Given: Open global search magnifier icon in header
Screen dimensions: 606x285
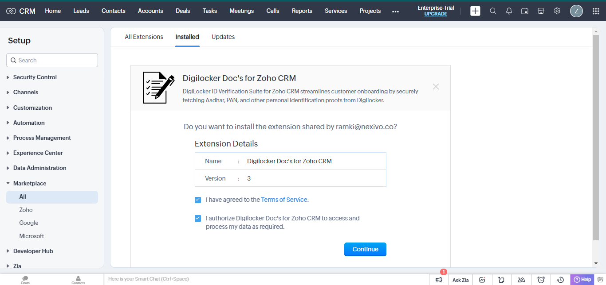Looking at the screenshot, I should click(493, 11).
